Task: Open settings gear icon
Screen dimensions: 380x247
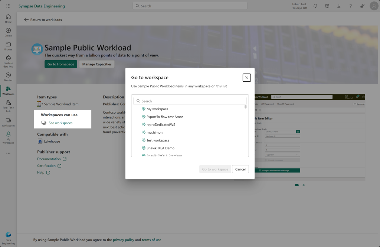Action: click(x=327, y=6)
